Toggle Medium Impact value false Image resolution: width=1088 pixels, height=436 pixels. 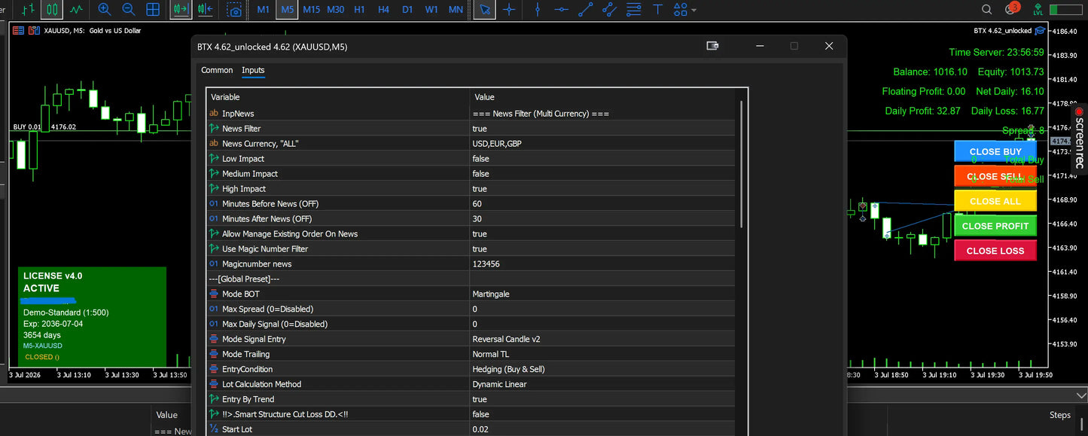click(602, 174)
